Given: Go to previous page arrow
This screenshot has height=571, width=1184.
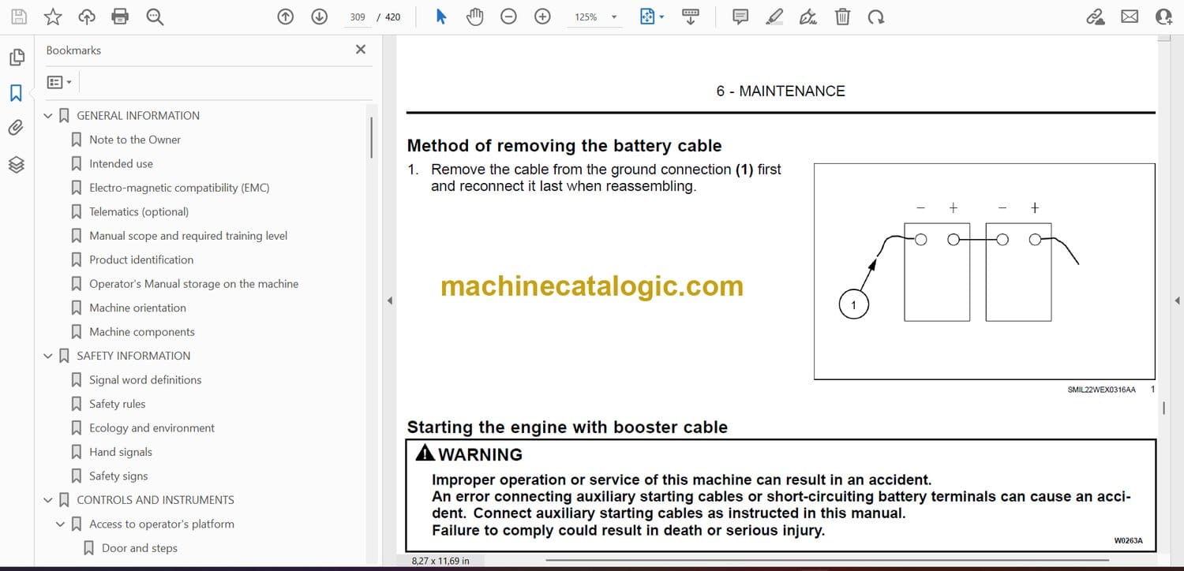Looking at the screenshot, I should (x=286, y=17).
